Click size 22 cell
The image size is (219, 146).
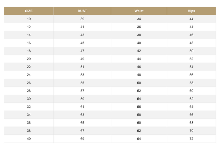coord(29,67)
